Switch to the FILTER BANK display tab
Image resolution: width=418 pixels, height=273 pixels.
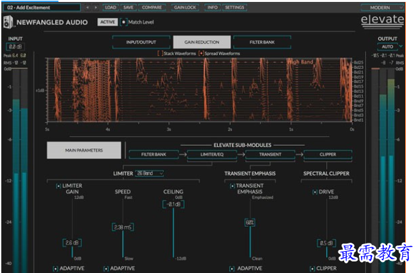261,42
